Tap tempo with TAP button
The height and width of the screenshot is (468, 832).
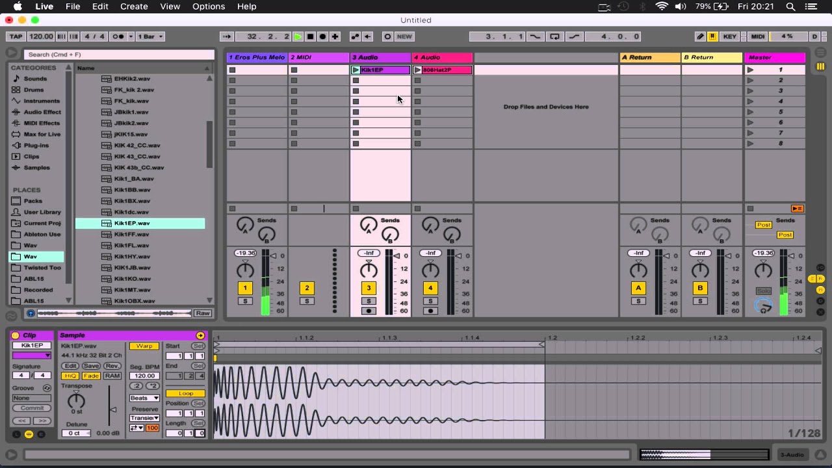pyautogui.click(x=16, y=36)
